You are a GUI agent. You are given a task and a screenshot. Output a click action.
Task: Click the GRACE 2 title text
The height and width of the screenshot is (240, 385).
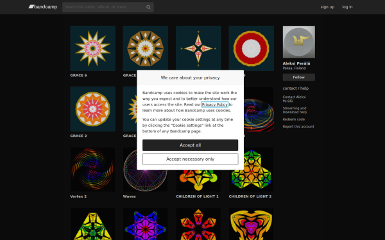(78, 136)
